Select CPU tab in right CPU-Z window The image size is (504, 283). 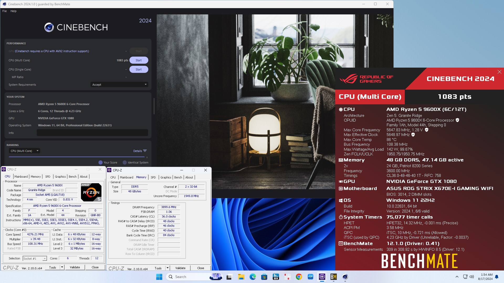tap(113, 177)
